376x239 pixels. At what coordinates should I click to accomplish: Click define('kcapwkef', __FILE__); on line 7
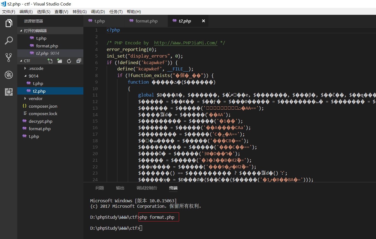point(155,69)
